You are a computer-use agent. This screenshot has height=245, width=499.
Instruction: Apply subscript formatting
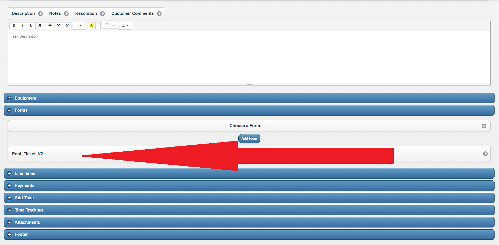coord(68,26)
